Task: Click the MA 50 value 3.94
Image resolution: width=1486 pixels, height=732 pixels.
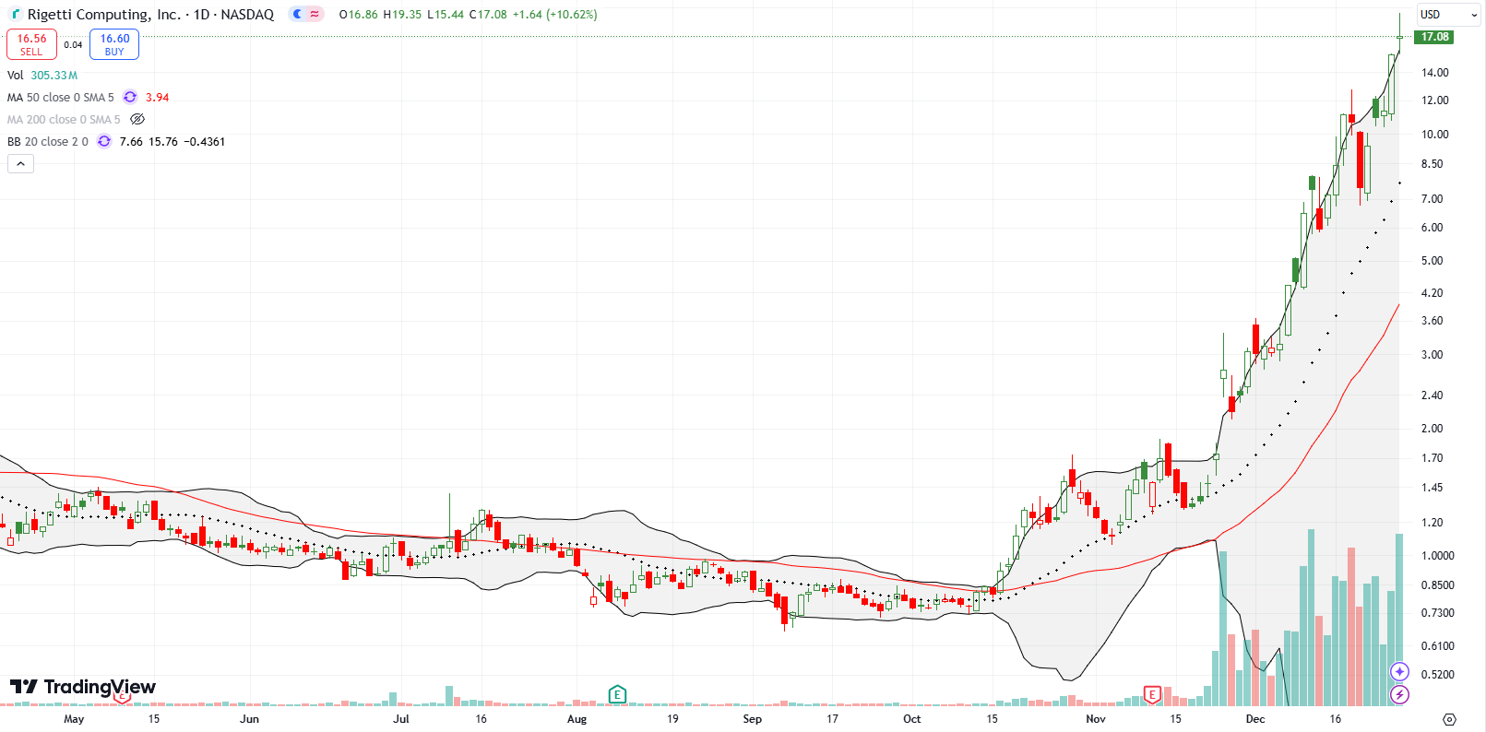Action: pyautogui.click(x=157, y=97)
